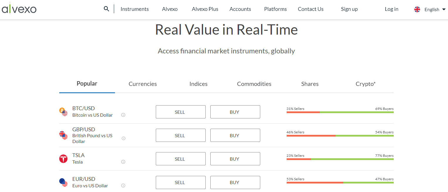Click the EUR/USD instrument name
Image resolution: width=448 pixels, height=192 pixels.
point(84,179)
